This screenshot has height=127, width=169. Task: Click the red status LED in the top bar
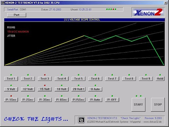(113, 9)
